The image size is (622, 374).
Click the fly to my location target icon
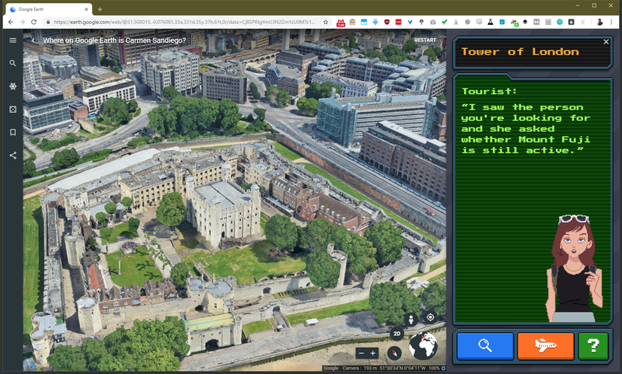coord(431,317)
